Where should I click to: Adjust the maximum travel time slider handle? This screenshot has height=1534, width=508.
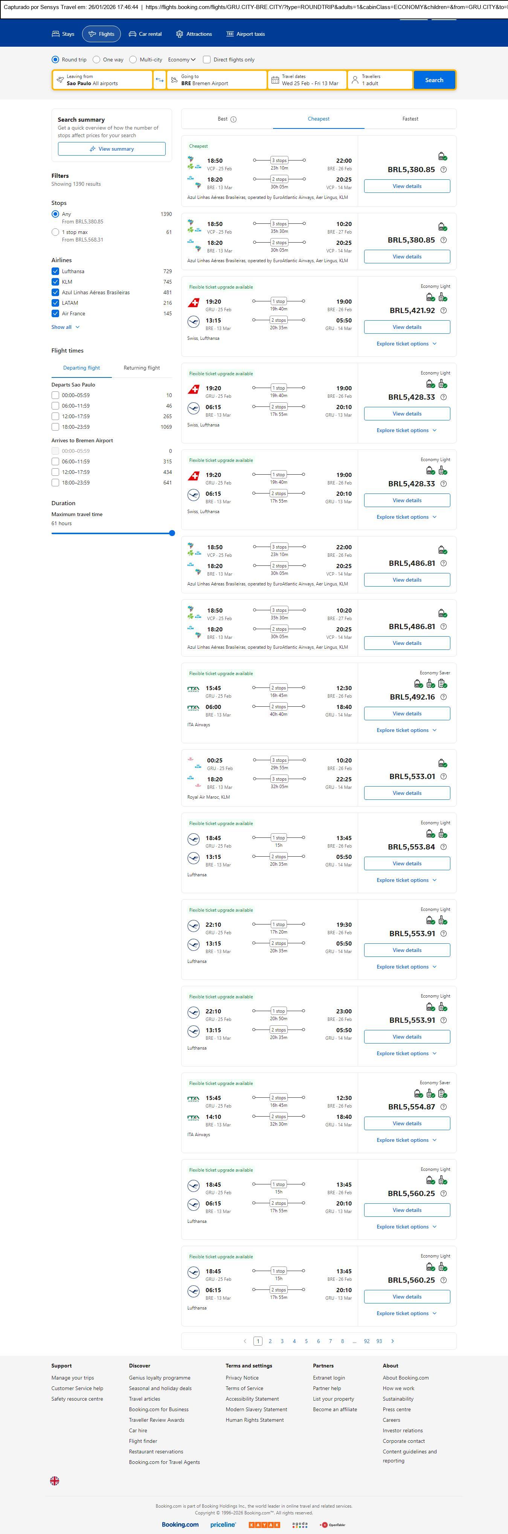point(172,533)
